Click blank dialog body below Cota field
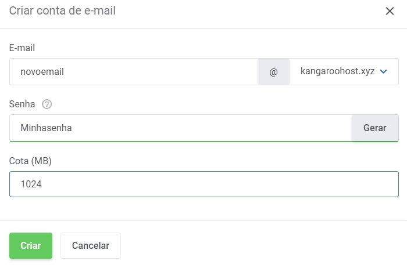This screenshot has width=407, height=268. 203,209
